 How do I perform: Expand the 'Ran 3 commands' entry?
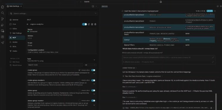[x=130, y=87]
